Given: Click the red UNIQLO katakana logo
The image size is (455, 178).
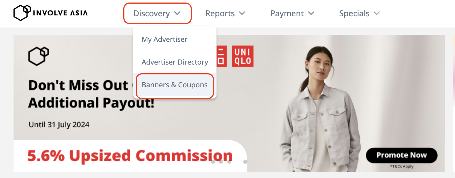Looking at the screenshot, I should pos(222,56).
